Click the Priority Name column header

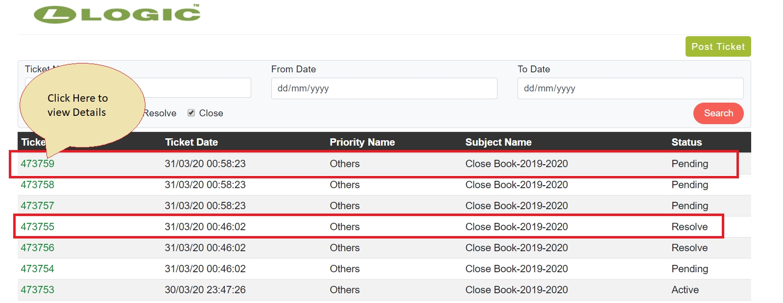[362, 142]
